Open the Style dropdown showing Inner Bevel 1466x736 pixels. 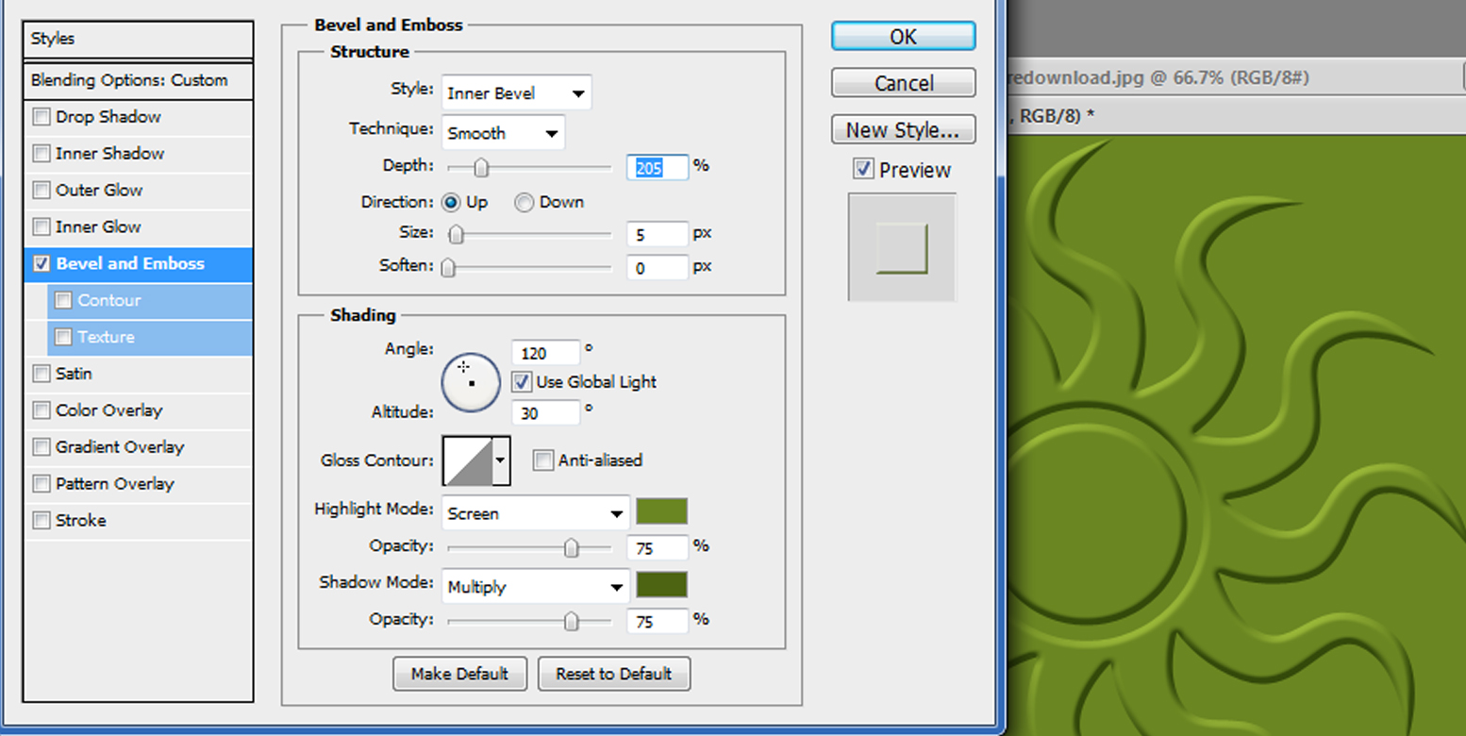tap(516, 93)
